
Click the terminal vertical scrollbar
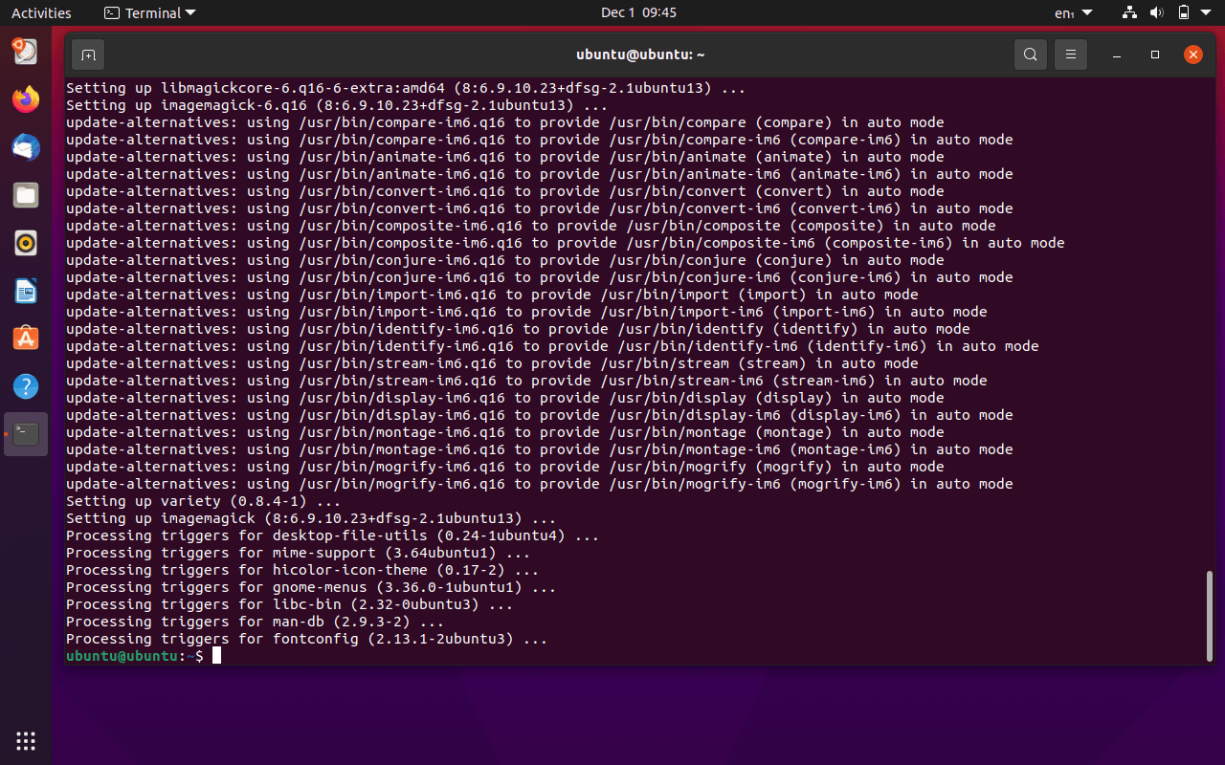tap(1210, 615)
